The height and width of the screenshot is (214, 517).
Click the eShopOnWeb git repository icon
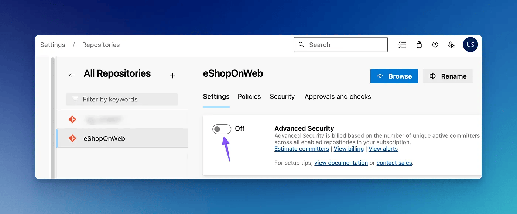(72, 138)
